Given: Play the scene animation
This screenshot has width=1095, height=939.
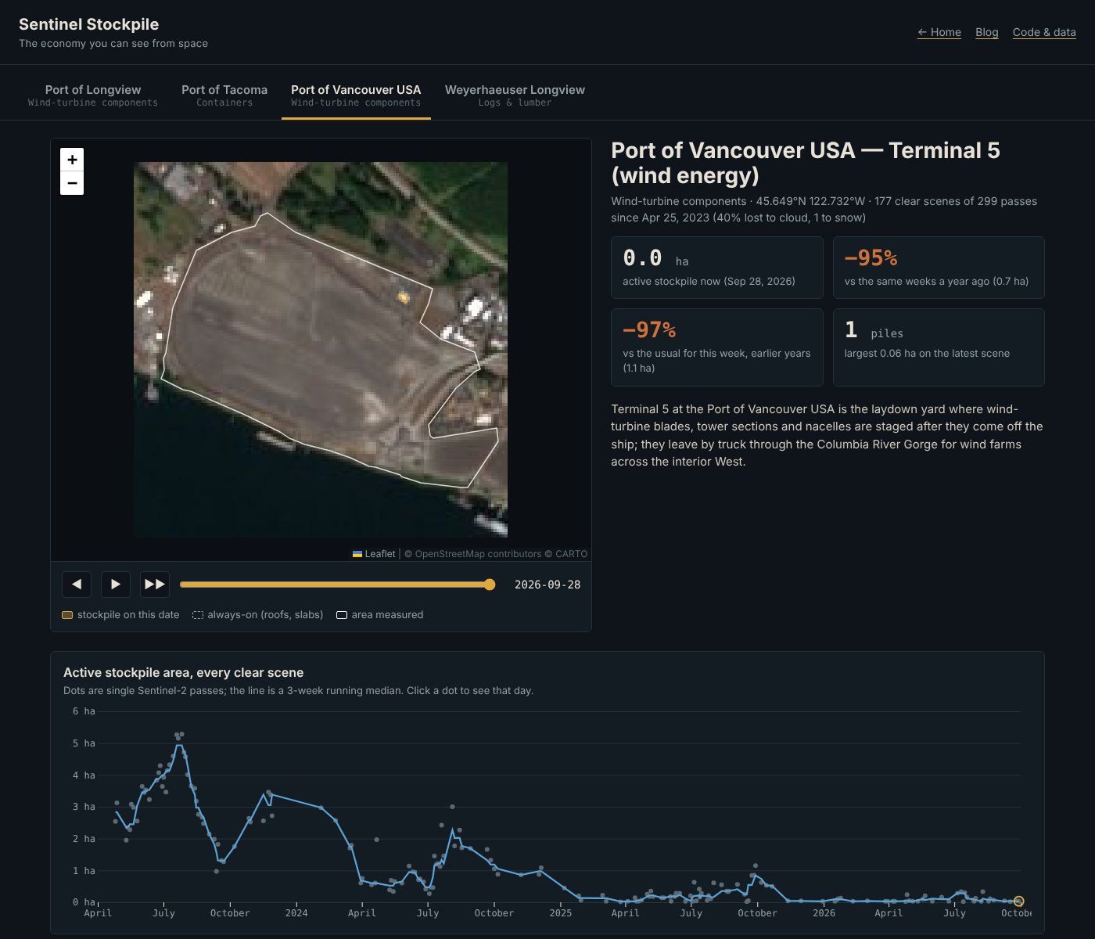Looking at the screenshot, I should click(116, 584).
